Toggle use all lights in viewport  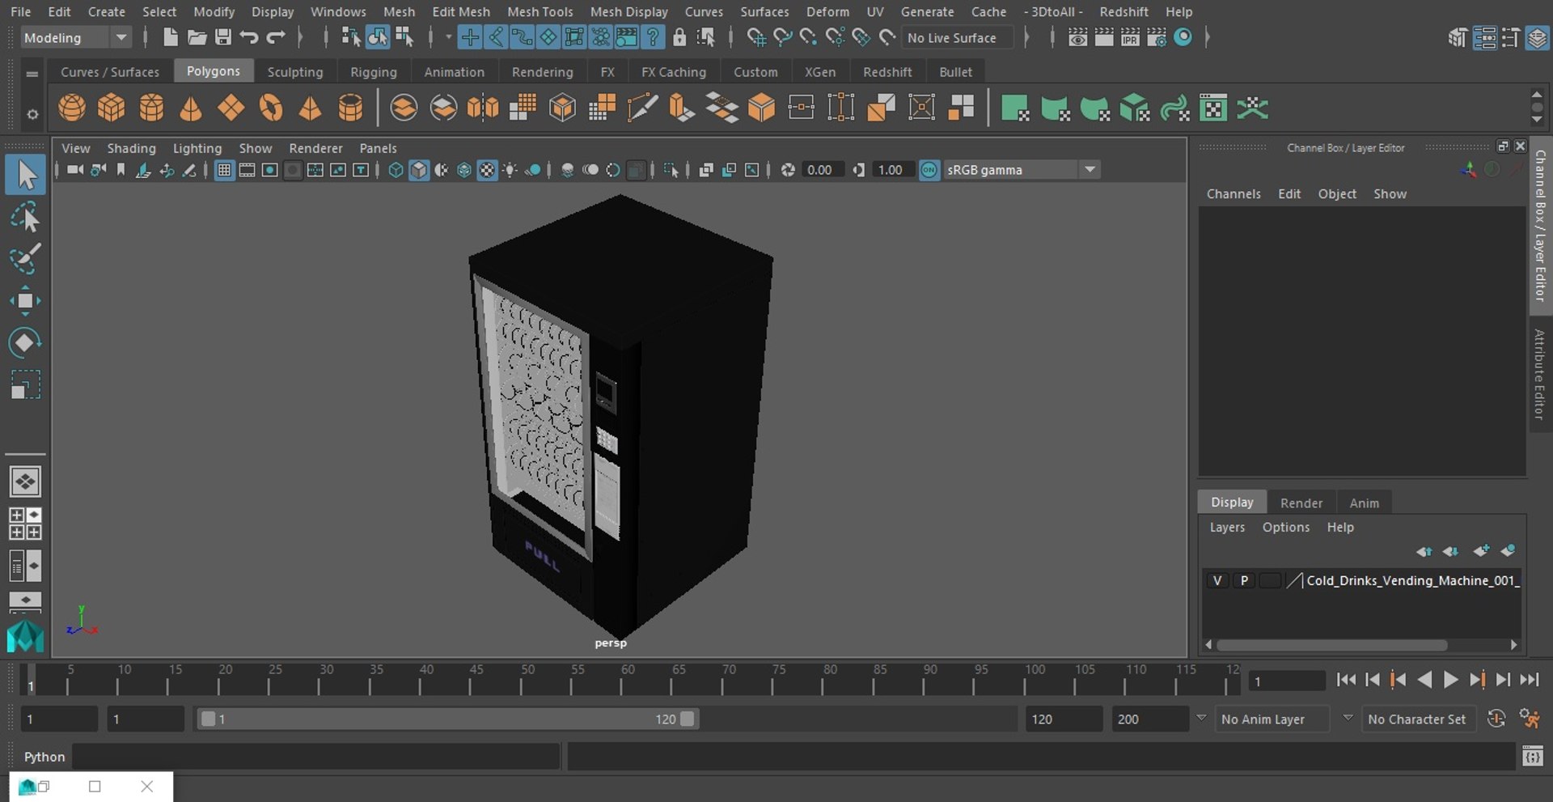click(x=510, y=170)
